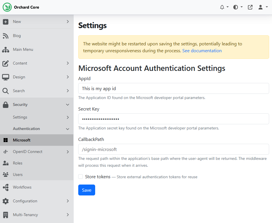Open the user account icon menu

point(260,7)
